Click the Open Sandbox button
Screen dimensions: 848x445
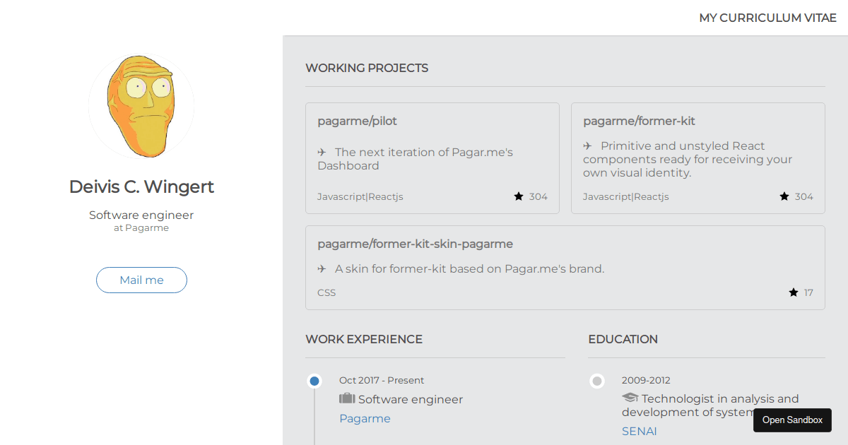coord(792,420)
